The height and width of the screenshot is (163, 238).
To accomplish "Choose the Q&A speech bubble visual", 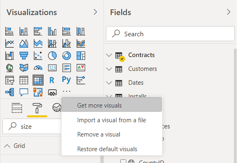I will (x=24, y=92).
